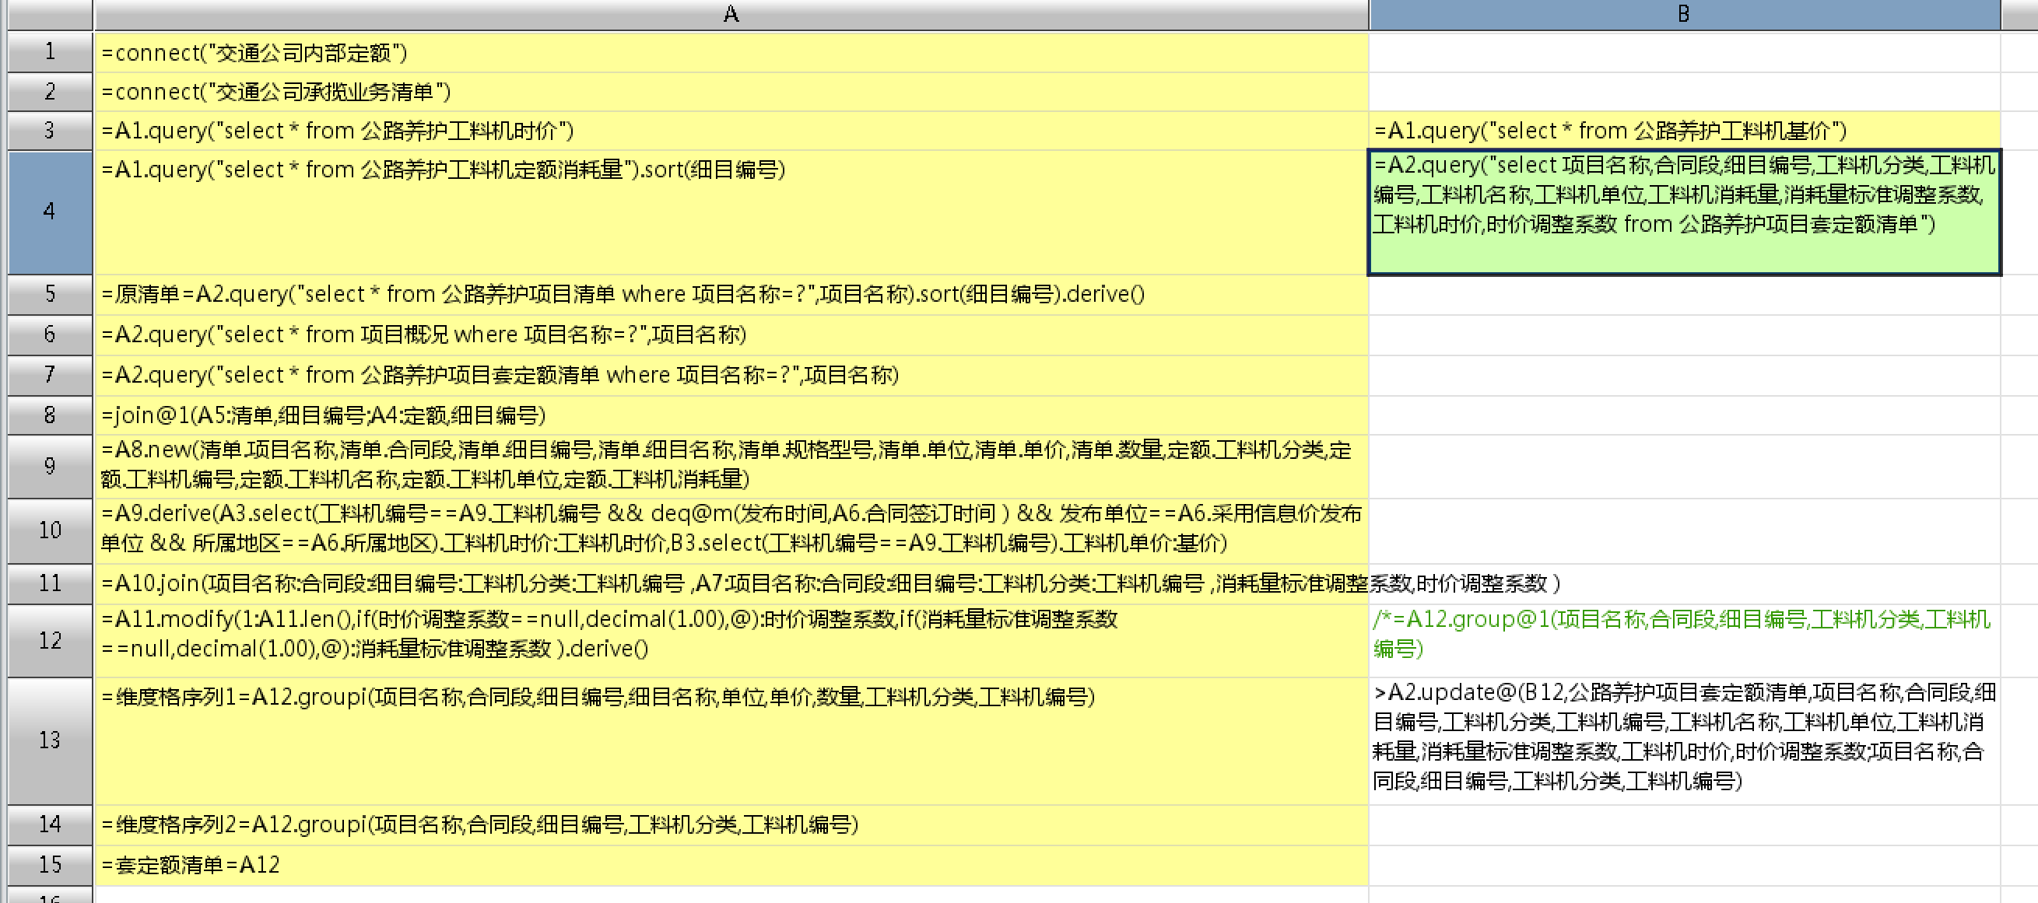
Task: Select column A header
Action: (x=730, y=14)
